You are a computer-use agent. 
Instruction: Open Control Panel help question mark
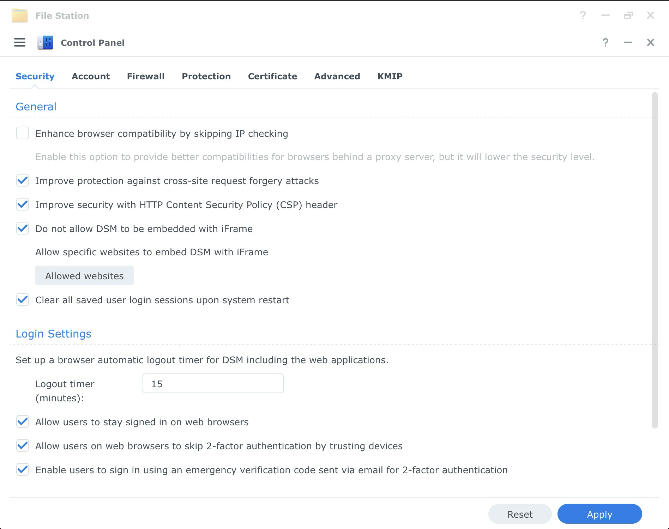605,42
